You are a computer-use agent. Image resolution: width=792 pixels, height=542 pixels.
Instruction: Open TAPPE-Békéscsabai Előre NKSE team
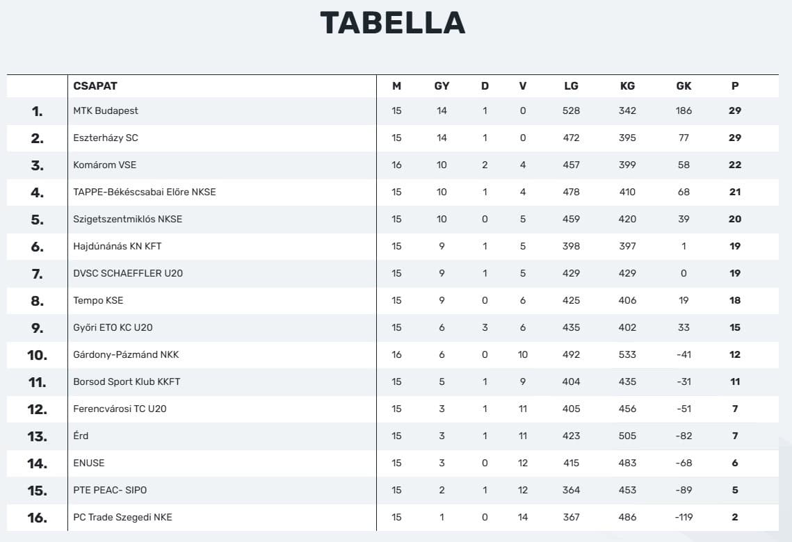pos(145,192)
